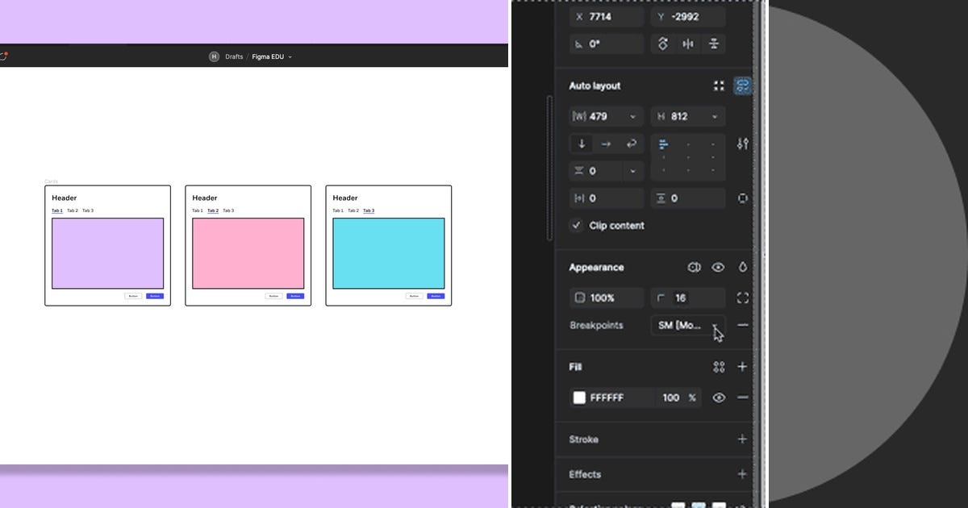968x508 pixels.
Task: Select the vertical auto layout direction icon
Action: click(x=581, y=144)
